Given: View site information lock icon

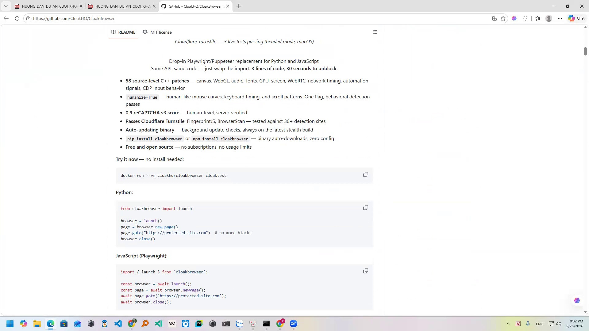Looking at the screenshot, I should click(28, 18).
